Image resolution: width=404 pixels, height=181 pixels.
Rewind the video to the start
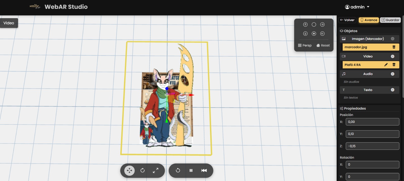(x=204, y=170)
